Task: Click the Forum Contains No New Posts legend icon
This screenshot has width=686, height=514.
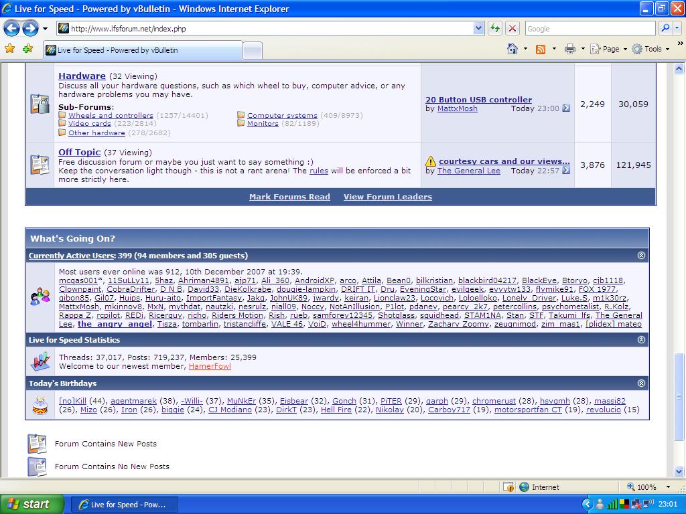Action: (38, 466)
